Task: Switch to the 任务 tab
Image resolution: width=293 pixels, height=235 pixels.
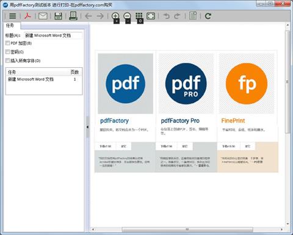Action: click(10, 26)
